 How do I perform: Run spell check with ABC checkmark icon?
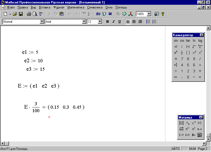point(41,14)
